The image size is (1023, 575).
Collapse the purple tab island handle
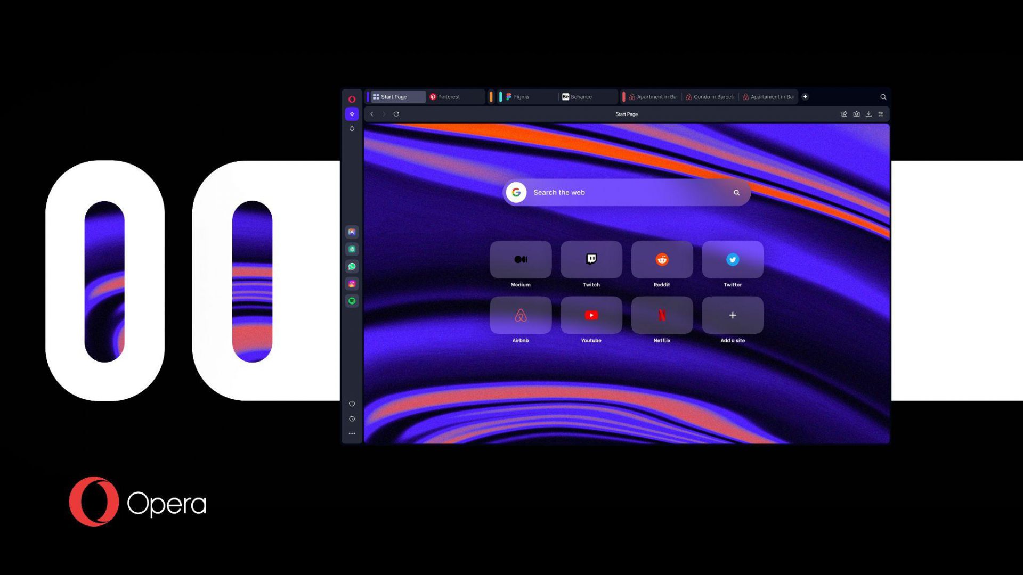click(x=368, y=97)
